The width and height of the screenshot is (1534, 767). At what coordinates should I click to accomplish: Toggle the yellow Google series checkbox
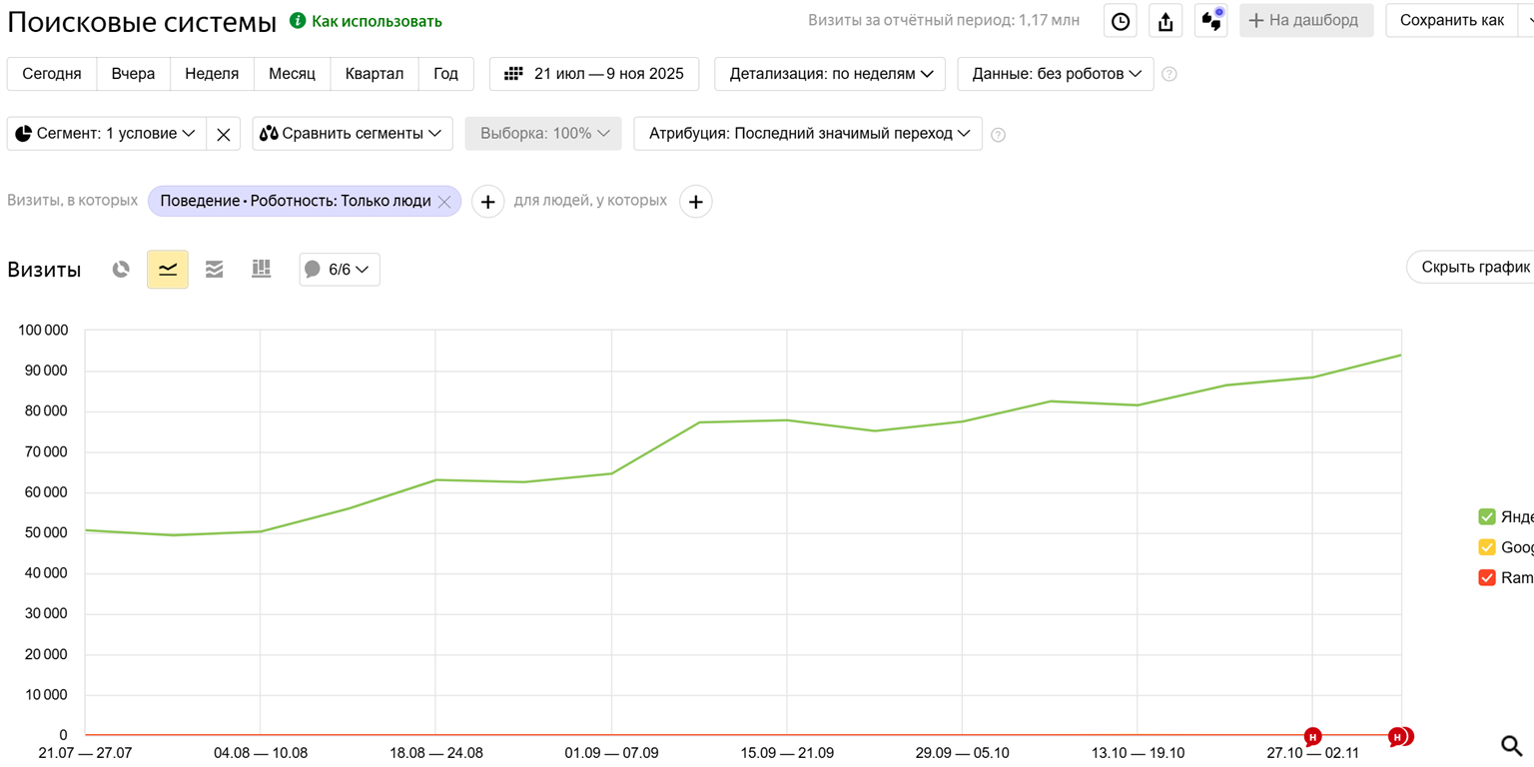tap(1486, 547)
